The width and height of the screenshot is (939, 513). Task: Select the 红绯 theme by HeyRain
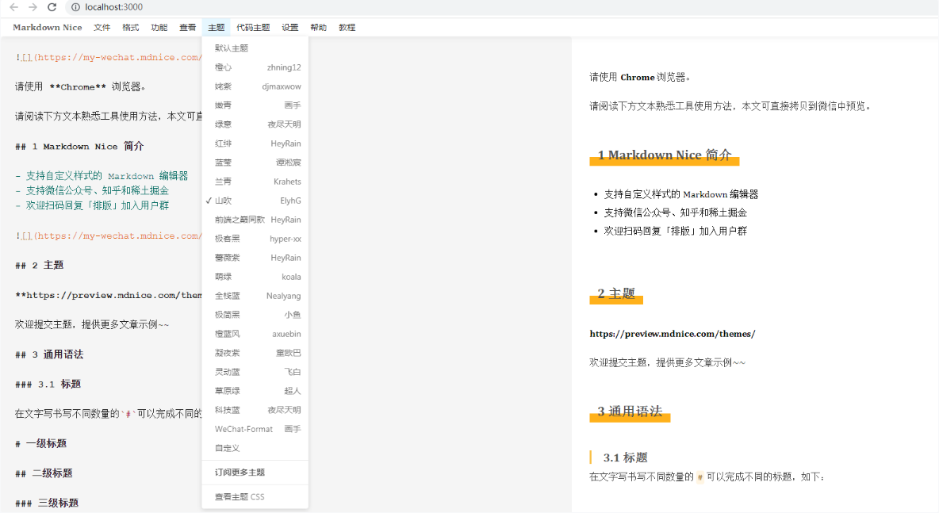point(255,144)
